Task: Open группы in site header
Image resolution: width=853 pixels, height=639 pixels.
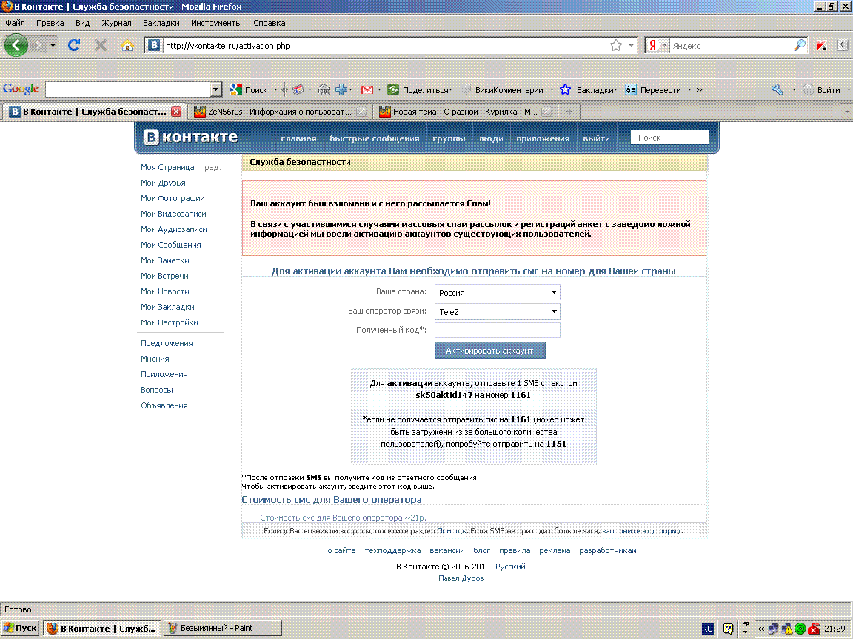Action: coord(449,138)
